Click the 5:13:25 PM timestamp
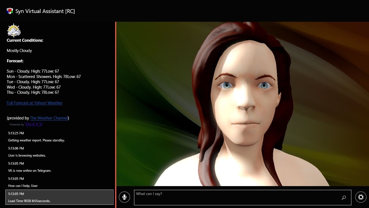Image resolution: width=369 pixels, height=208 pixels. (x=16, y=133)
